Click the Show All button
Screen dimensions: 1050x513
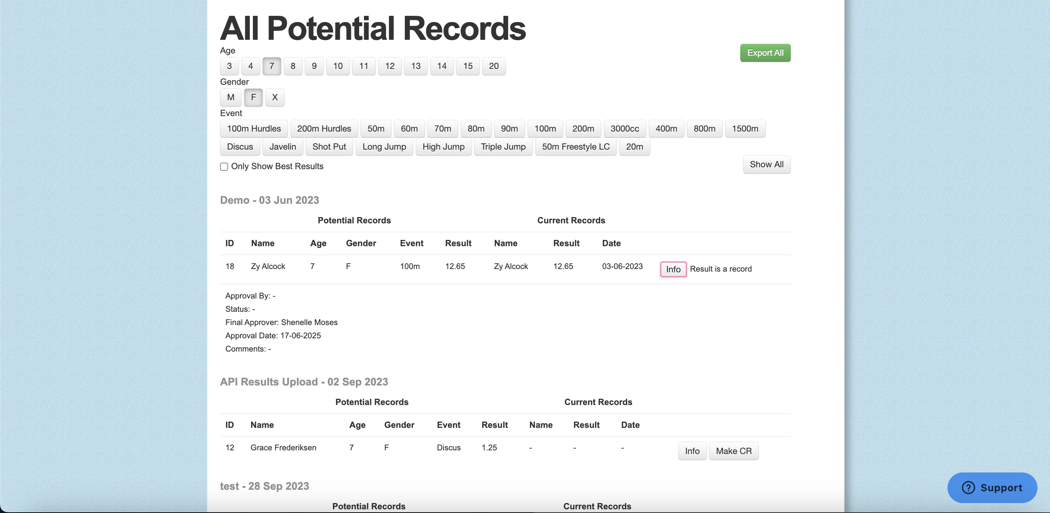click(767, 165)
